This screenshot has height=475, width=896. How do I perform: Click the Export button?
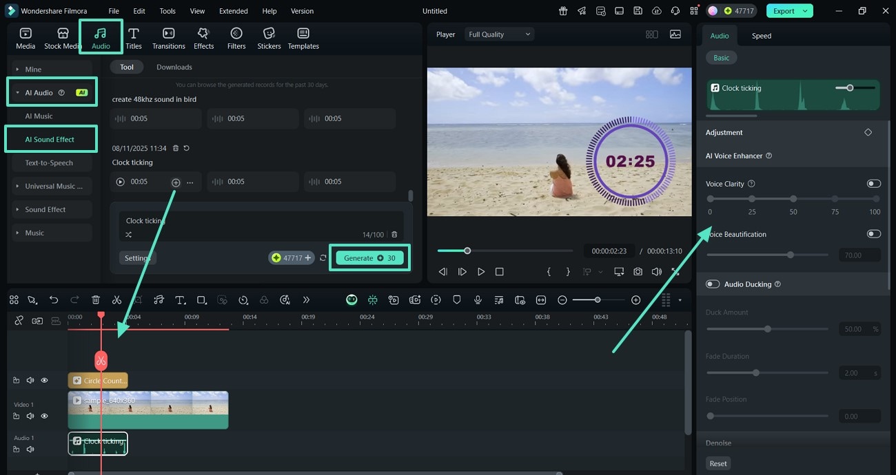789,11
